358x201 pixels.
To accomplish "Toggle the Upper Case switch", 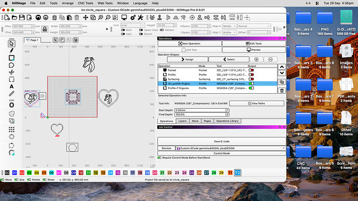I will coord(141,30).
